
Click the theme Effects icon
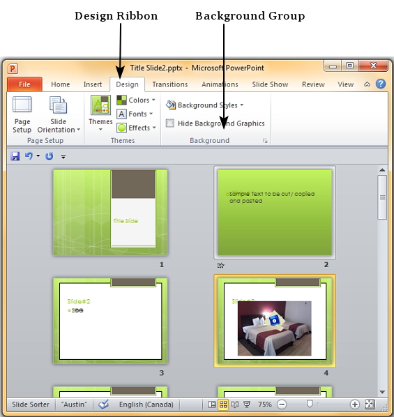click(121, 128)
